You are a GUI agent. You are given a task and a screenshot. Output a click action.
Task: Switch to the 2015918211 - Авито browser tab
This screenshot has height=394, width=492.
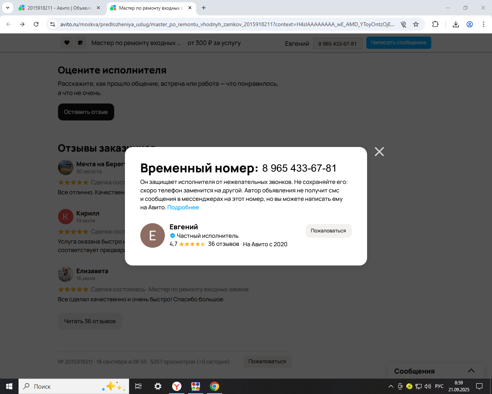(59, 8)
